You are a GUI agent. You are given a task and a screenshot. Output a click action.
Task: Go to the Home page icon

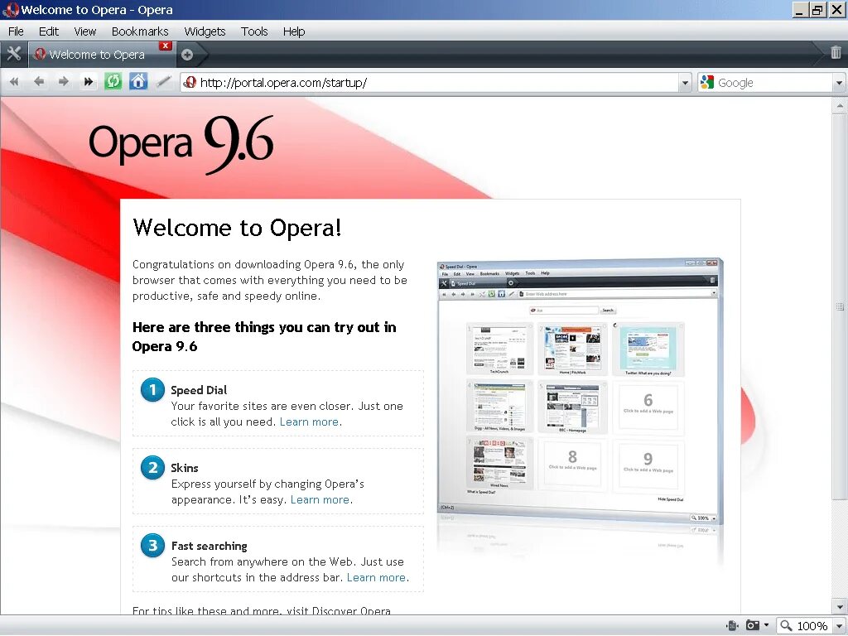point(138,82)
